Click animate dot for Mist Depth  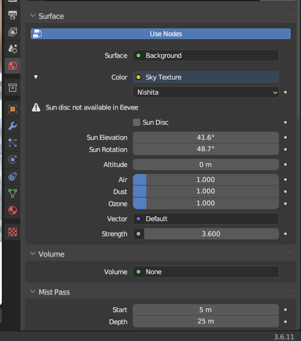pyautogui.click(x=285, y=322)
